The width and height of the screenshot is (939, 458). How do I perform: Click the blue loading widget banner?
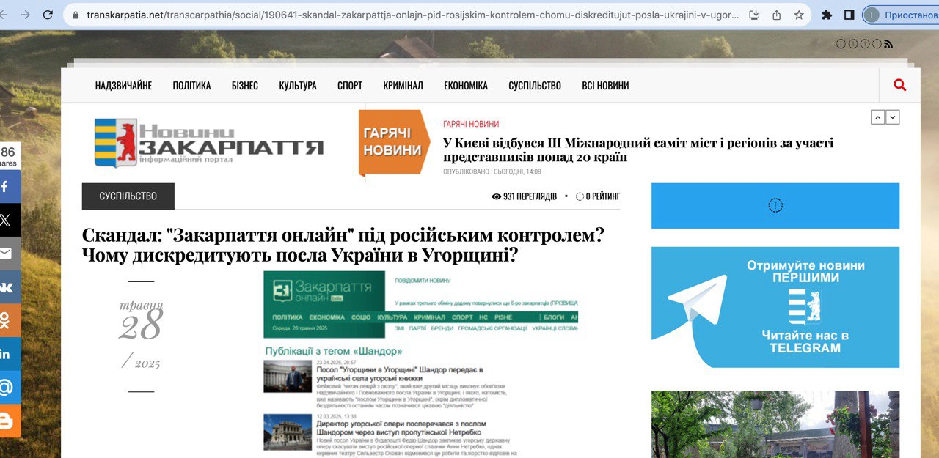point(775,206)
